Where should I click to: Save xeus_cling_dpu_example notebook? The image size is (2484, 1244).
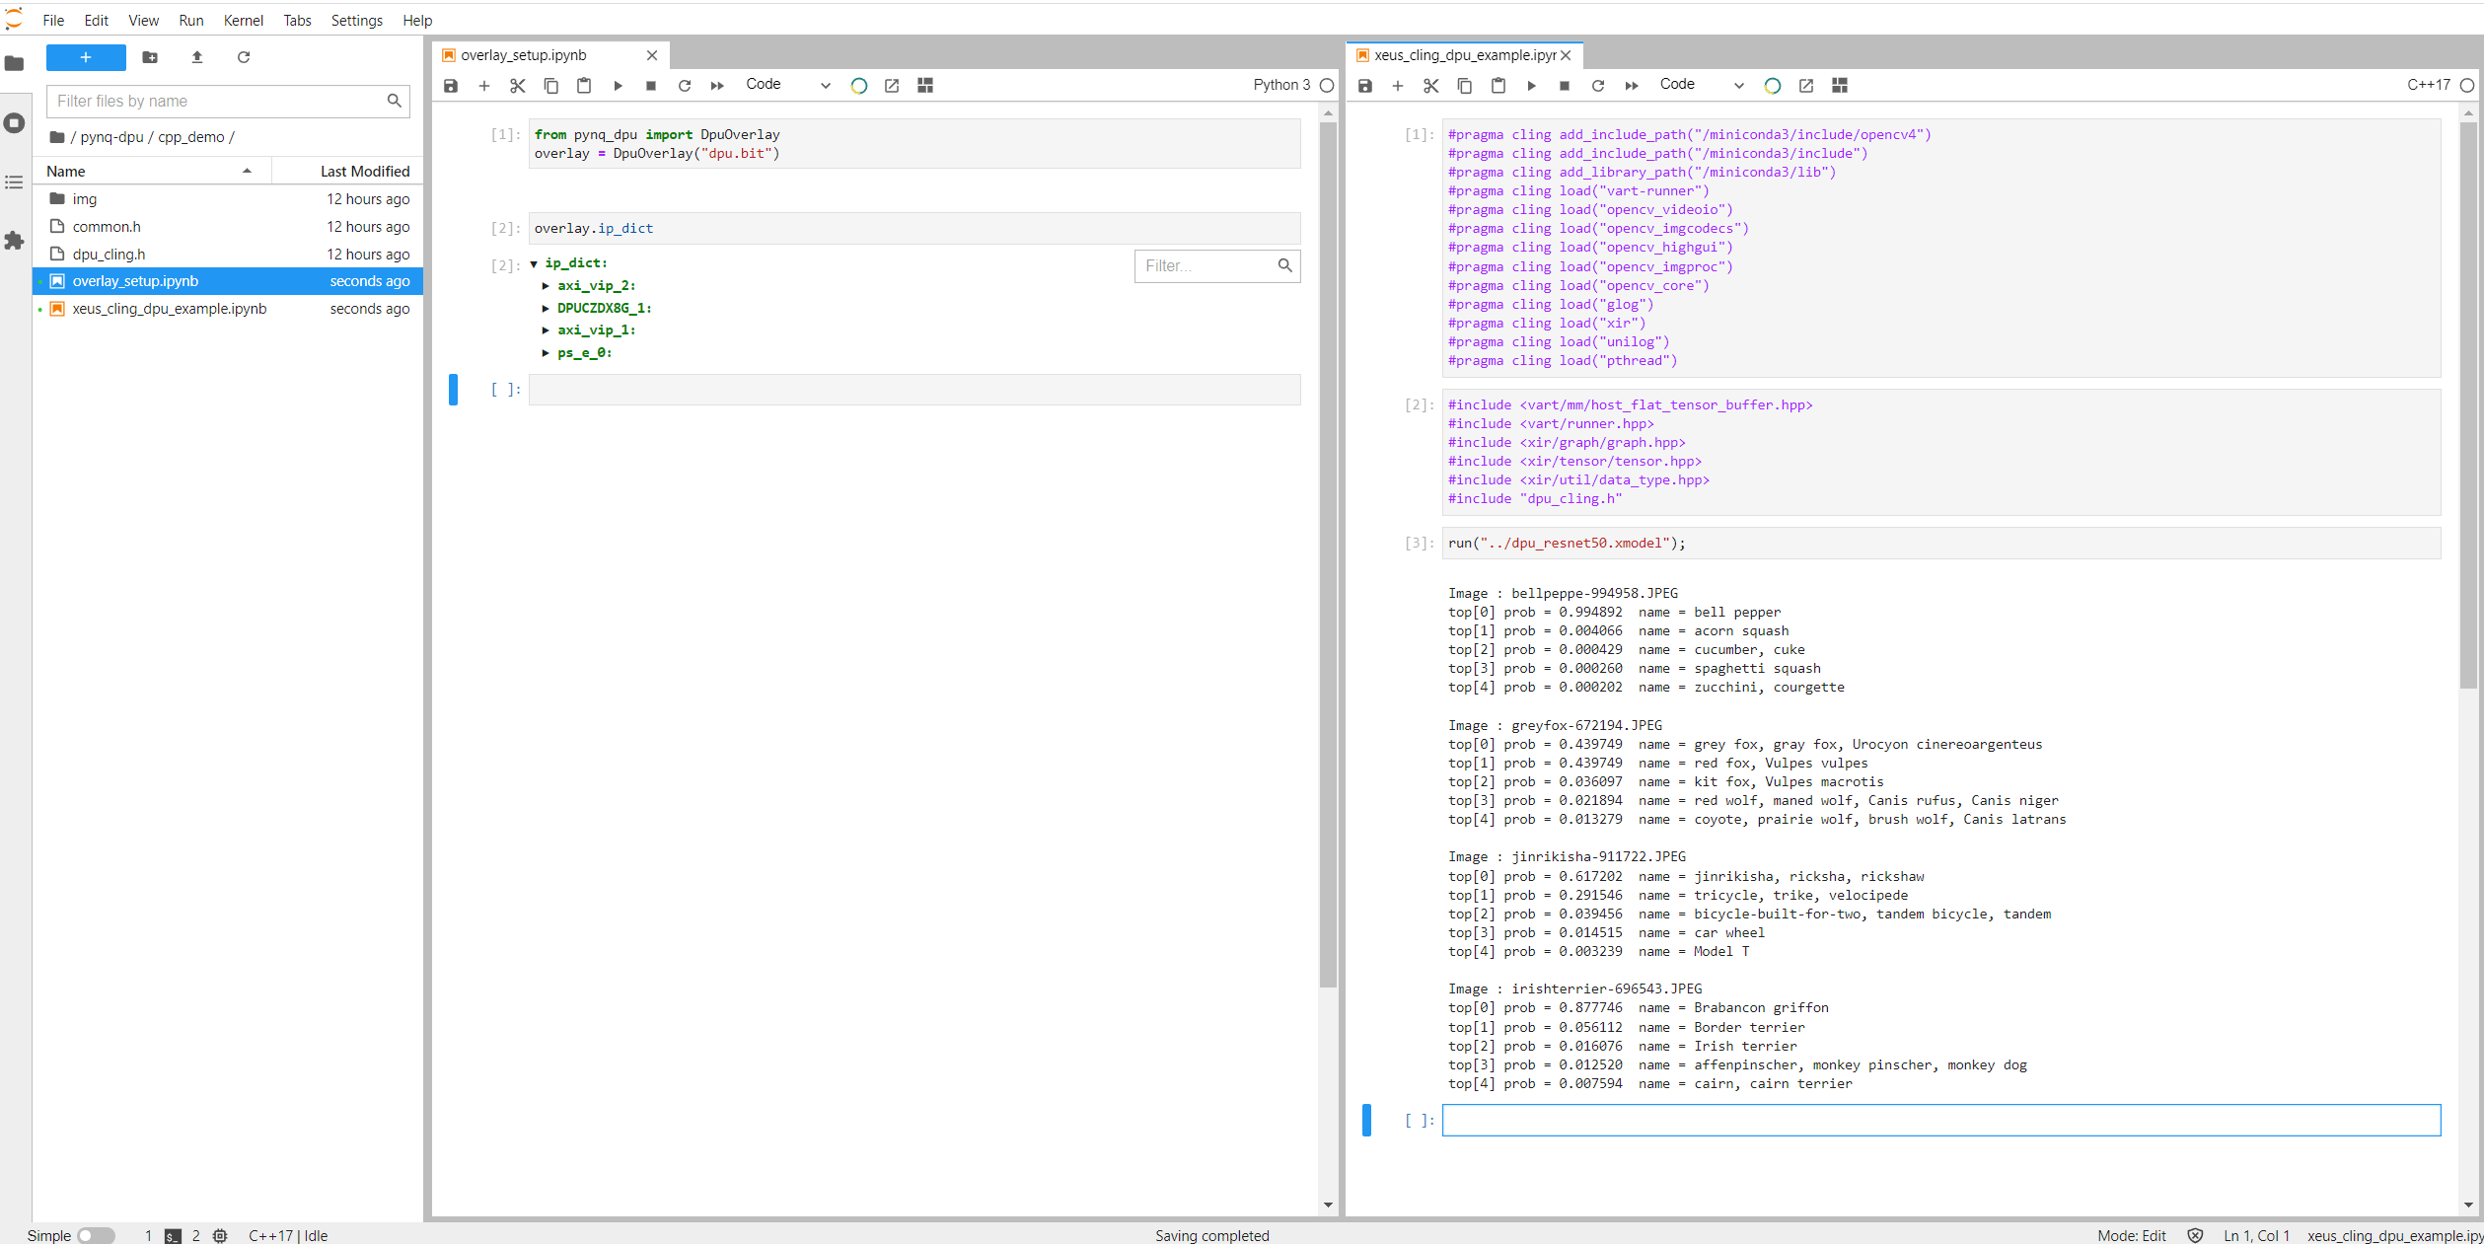point(1365,86)
